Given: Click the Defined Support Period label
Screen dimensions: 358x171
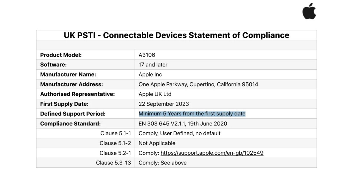Looking at the screenshot, I should pyautogui.click(x=73, y=114).
